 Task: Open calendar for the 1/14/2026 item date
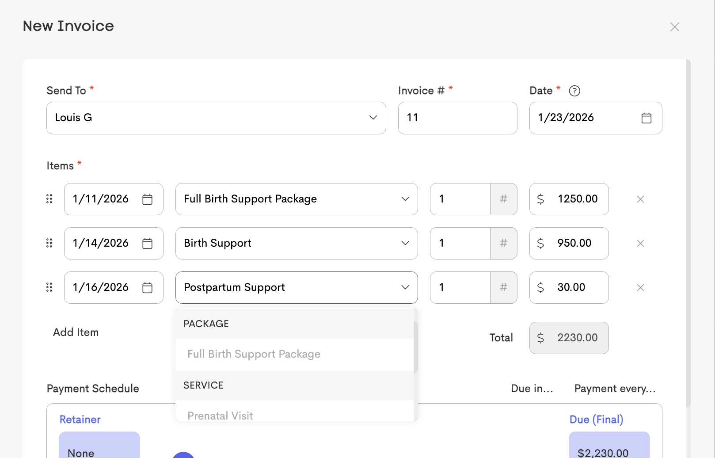coord(147,244)
